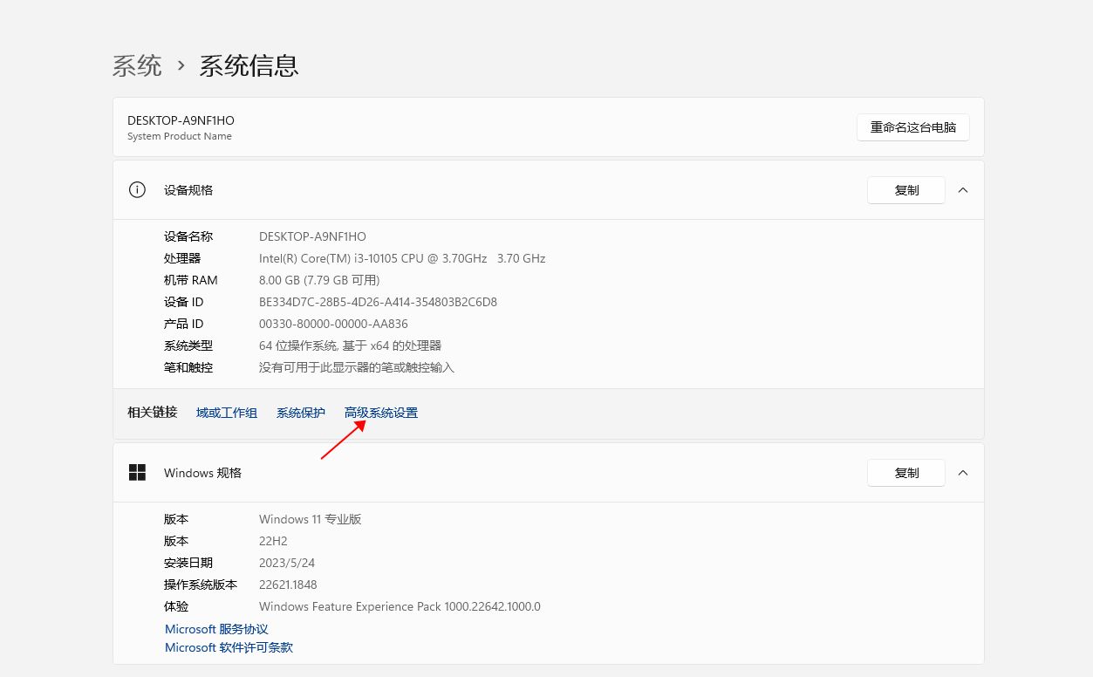Select the 版本 value Windows 11 专业版
This screenshot has height=677, width=1093.
tap(310, 519)
